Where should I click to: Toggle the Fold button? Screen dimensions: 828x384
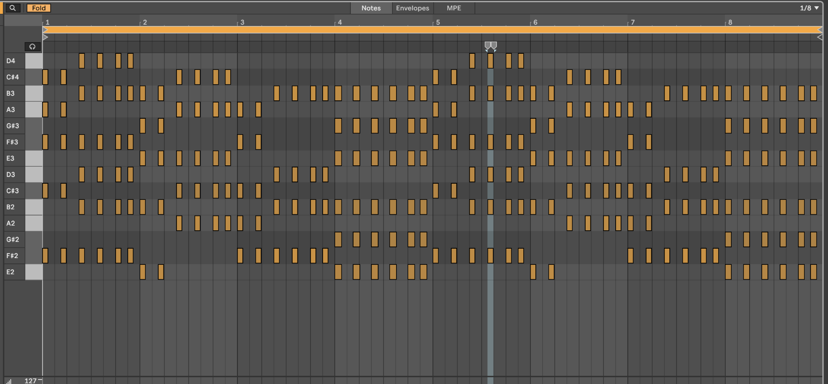[x=39, y=8]
